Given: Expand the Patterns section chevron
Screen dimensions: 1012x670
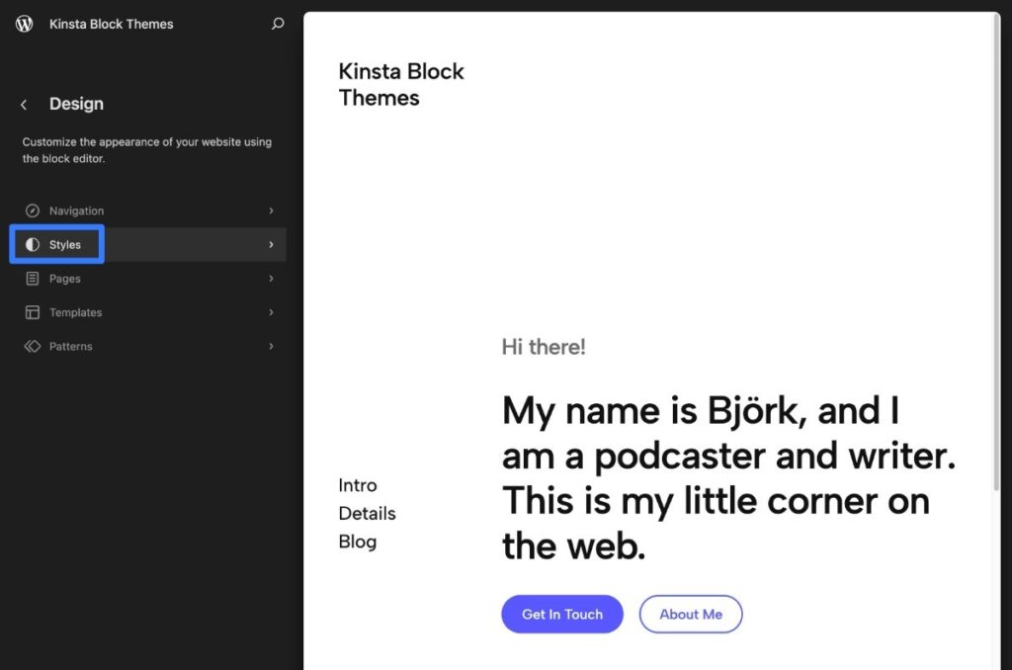Looking at the screenshot, I should [272, 346].
